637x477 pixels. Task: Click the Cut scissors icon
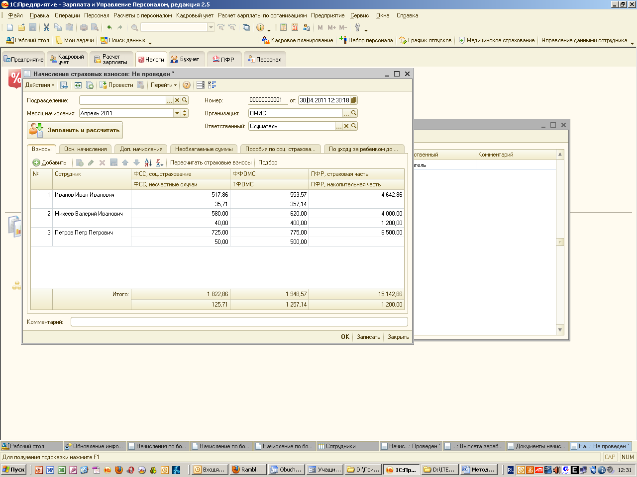pos(46,27)
